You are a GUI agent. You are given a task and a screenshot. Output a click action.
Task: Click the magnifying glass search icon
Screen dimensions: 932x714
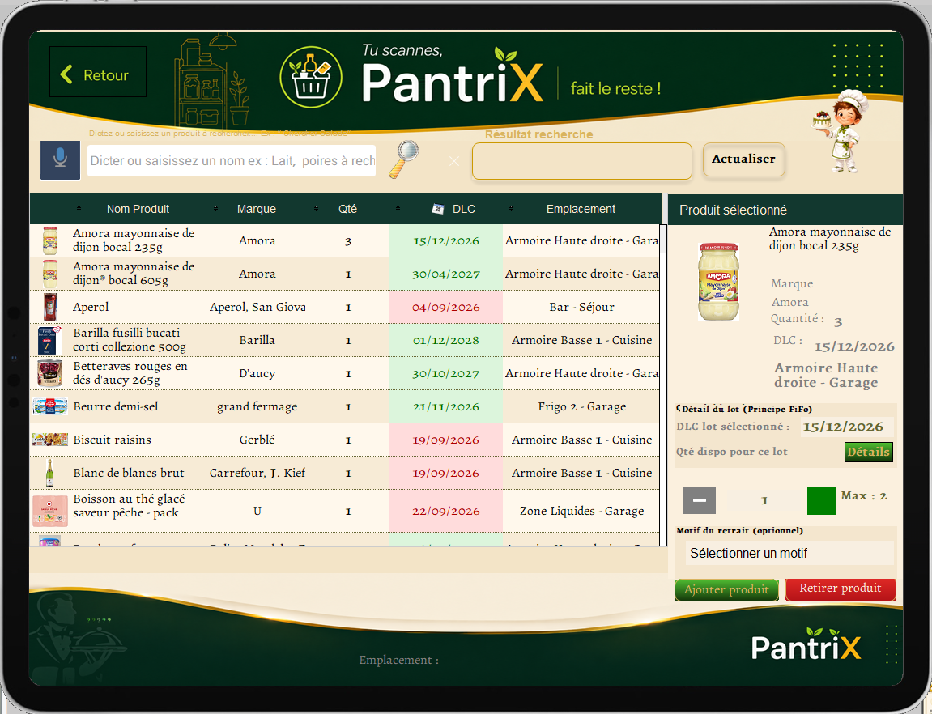(403, 159)
